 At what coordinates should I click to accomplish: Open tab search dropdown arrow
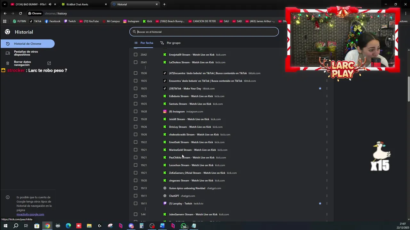(x=4, y=4)
